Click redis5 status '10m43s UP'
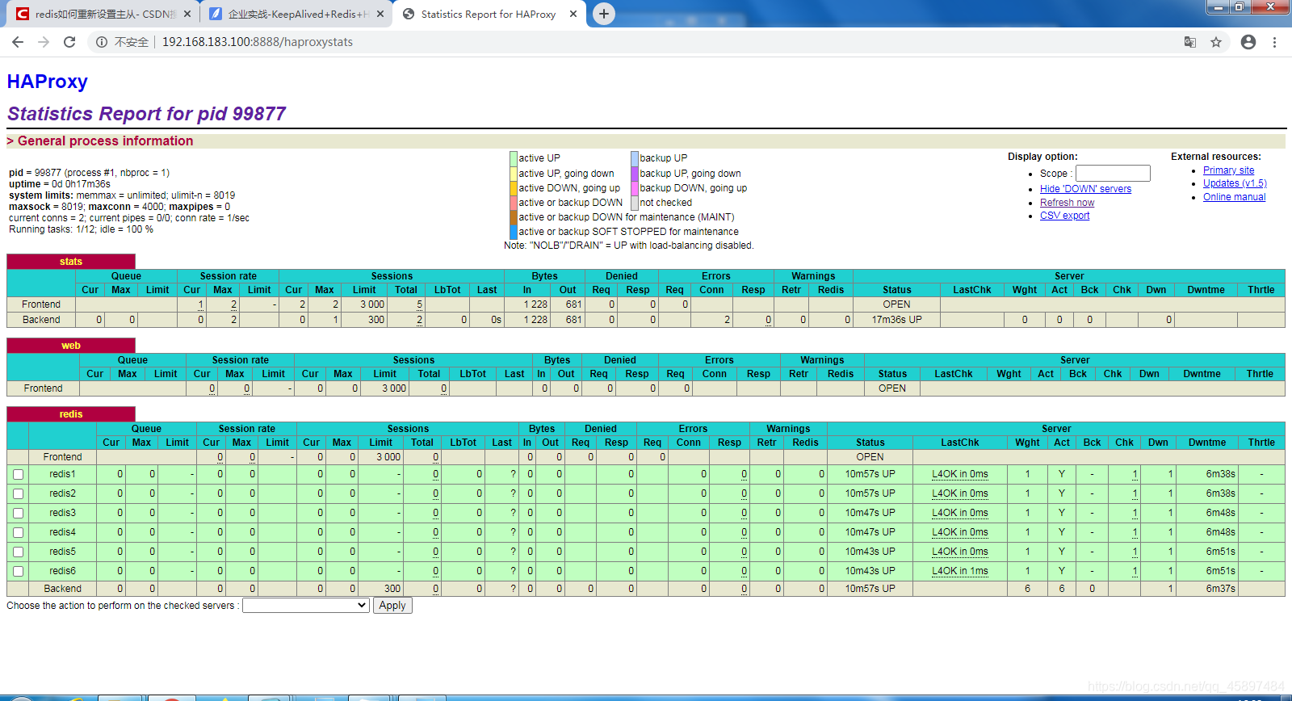Image resolution: width=1292 pixels, height=701 pixels. tap(870, 552)
